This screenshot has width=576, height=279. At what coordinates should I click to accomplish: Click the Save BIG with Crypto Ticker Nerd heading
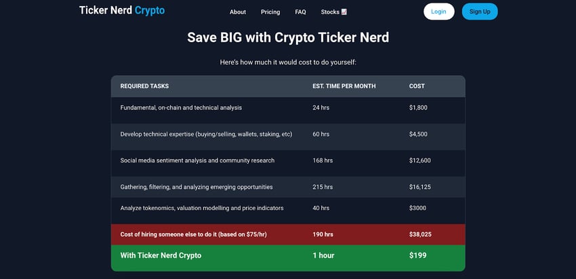click(288, 37)
